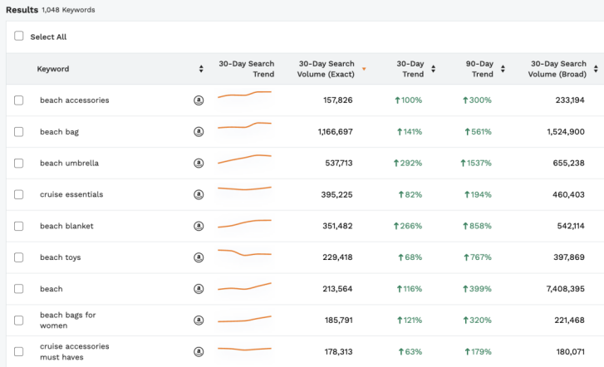Screen dimensions: 604x367
Task: Click Amazon icon beside beach accessories
Action: [199, 100]
